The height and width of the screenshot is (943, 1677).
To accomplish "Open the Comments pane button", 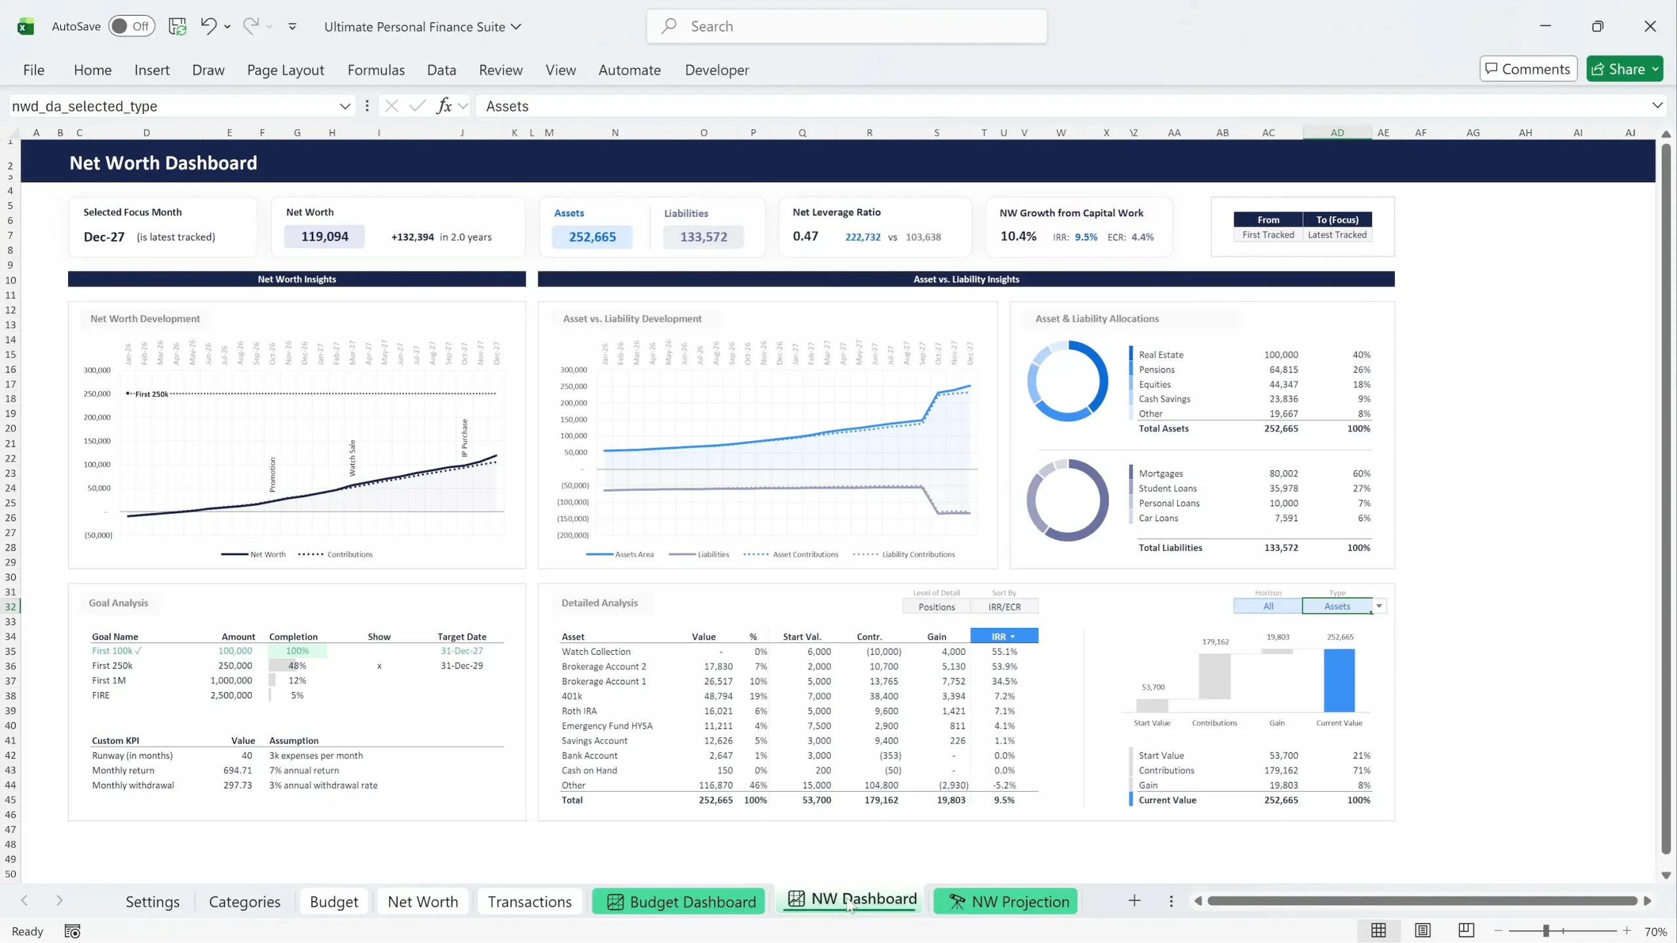I will pos(1528,69).
